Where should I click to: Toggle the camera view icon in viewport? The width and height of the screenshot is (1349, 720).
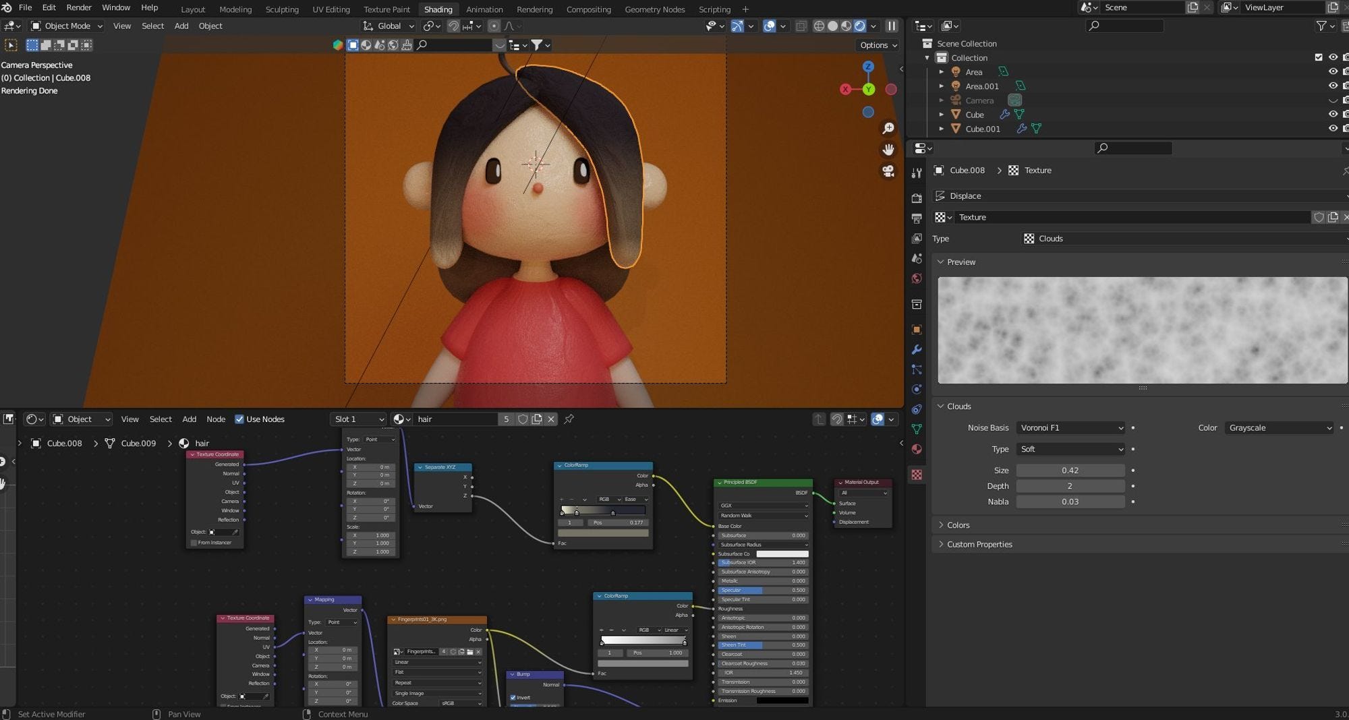pos(888,171)
